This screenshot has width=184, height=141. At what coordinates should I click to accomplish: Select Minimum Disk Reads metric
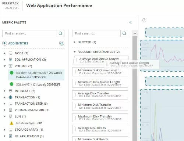(100, 139)
